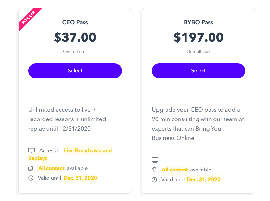Click the Dec. 31, 2020 date in CEO Pass

tap(80, 178)
